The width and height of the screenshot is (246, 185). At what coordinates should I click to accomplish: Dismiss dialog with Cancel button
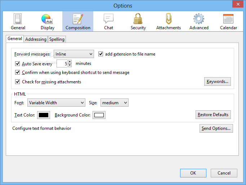pyautogui.click(x=224, y=173)
